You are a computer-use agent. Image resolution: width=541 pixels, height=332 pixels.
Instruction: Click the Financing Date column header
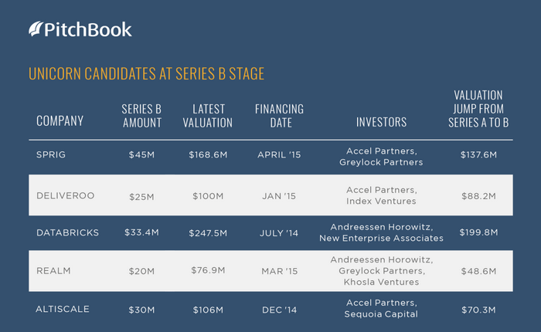pos(280,116)
